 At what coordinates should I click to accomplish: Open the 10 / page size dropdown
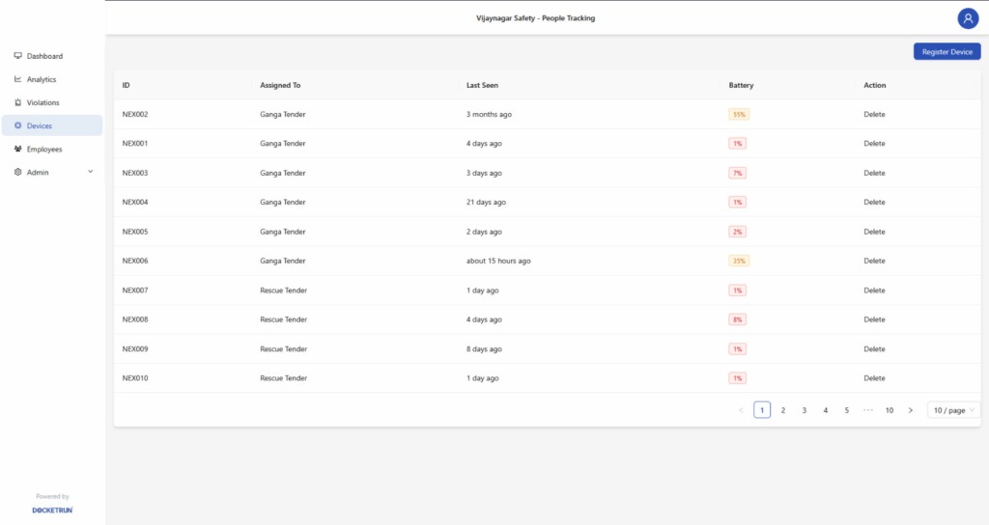tap(953, 410)
